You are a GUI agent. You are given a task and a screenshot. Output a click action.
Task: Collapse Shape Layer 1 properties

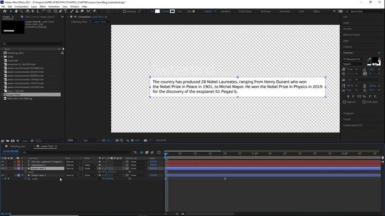(16, 175)
